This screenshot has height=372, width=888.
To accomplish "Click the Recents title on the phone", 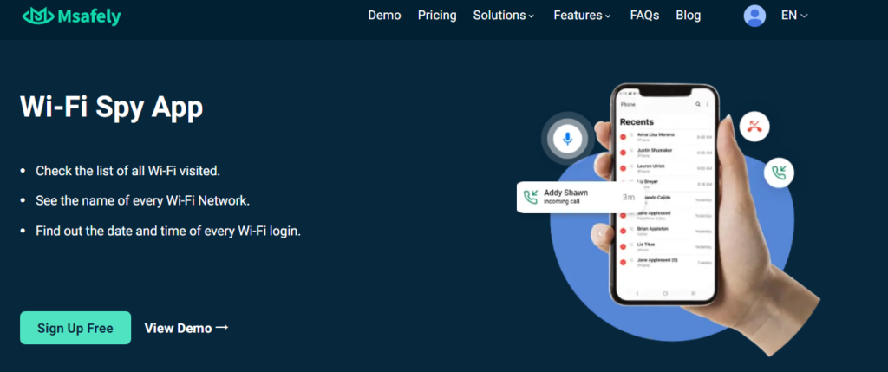I will pyautogui.click(x=637, y=121).
